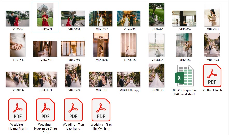Viewport: 229px width, 135px height.
Task: Select Wedding - Tran Thi My Hanh PDF
Action: tap(101, 110)
